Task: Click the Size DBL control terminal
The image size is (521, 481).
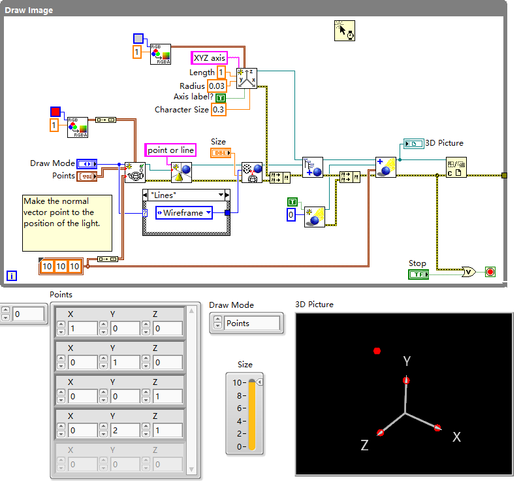Action: point(221,153)
